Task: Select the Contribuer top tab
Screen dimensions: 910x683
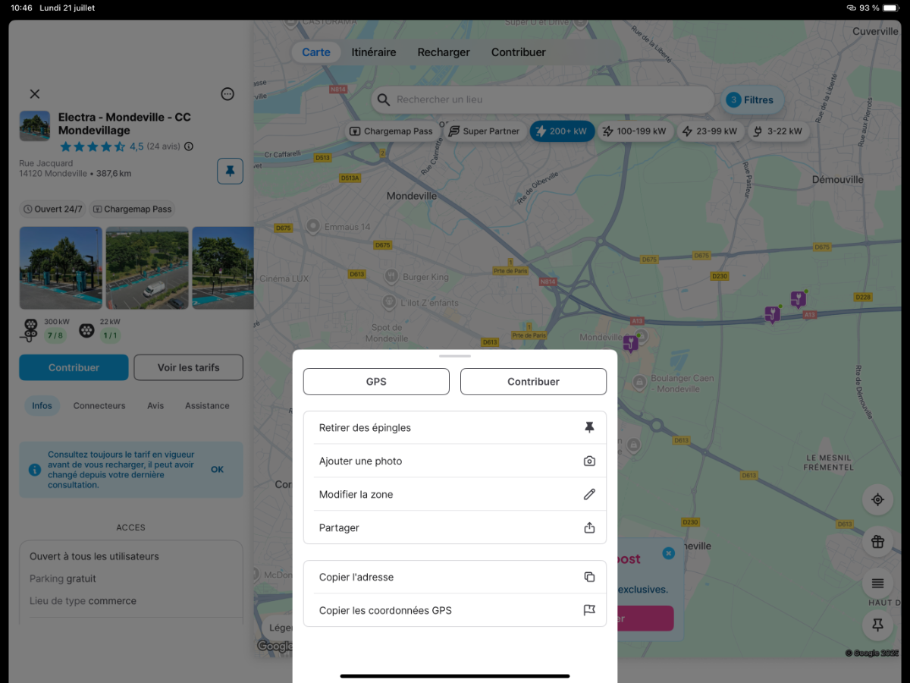Action: (x=519, y=52)
